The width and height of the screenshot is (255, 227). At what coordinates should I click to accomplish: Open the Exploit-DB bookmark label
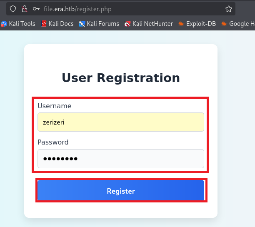tap(201, 24)
